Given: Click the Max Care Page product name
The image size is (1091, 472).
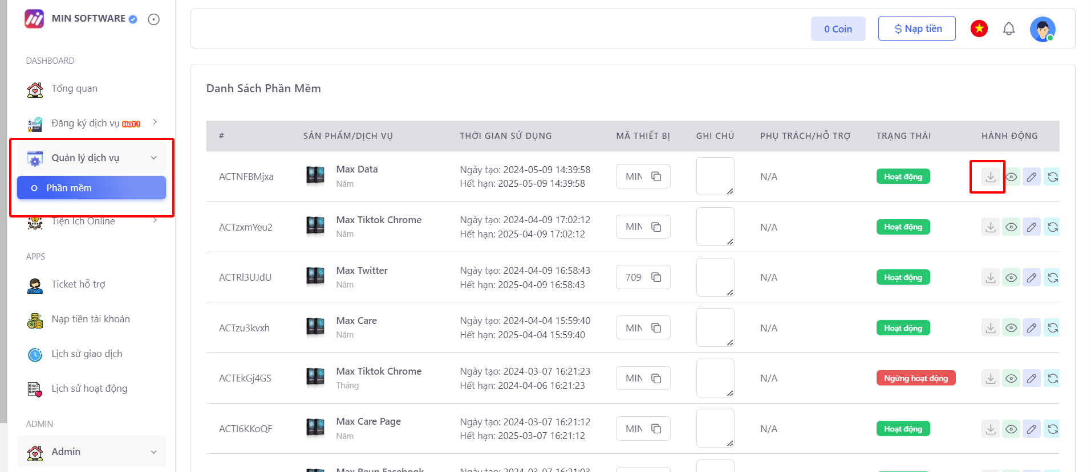Looking at the screenshot, I should (368, 421).
